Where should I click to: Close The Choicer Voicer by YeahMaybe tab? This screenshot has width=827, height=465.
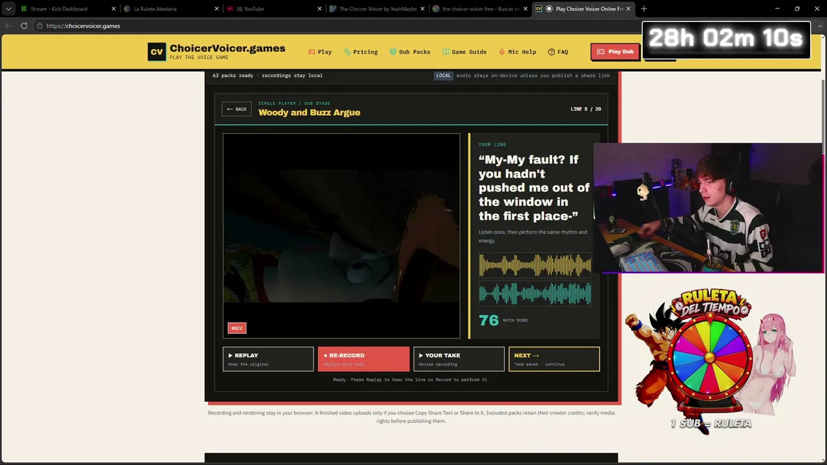(422, 9)
